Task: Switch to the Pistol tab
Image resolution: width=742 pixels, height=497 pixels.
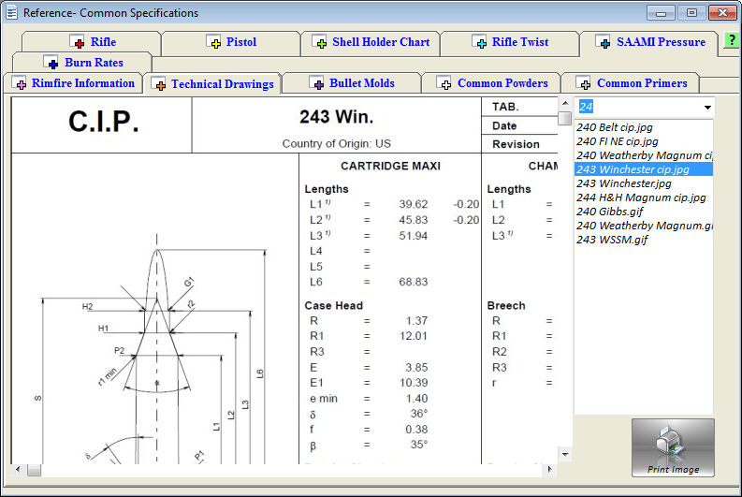Action: click(231, 43)
